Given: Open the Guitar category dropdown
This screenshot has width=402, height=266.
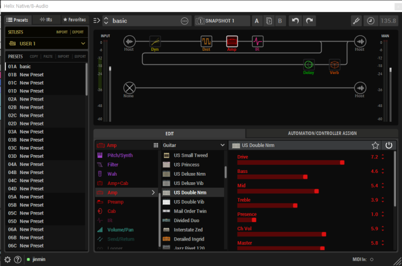Looking at the screenshot, I should pos(193,145).
